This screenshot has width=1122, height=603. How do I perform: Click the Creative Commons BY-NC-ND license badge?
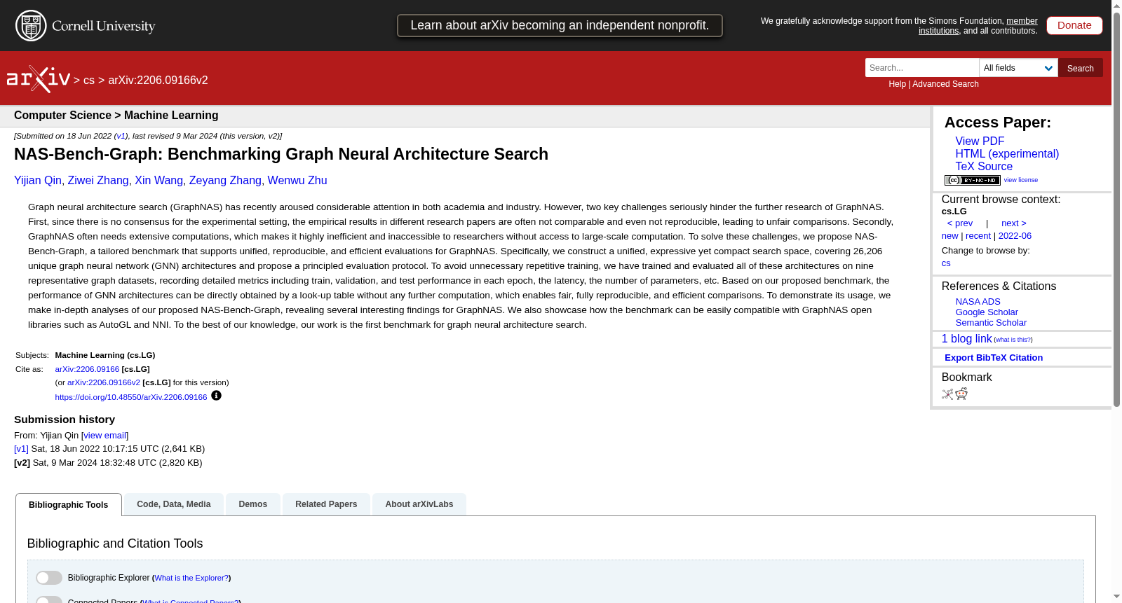(972, 180)
